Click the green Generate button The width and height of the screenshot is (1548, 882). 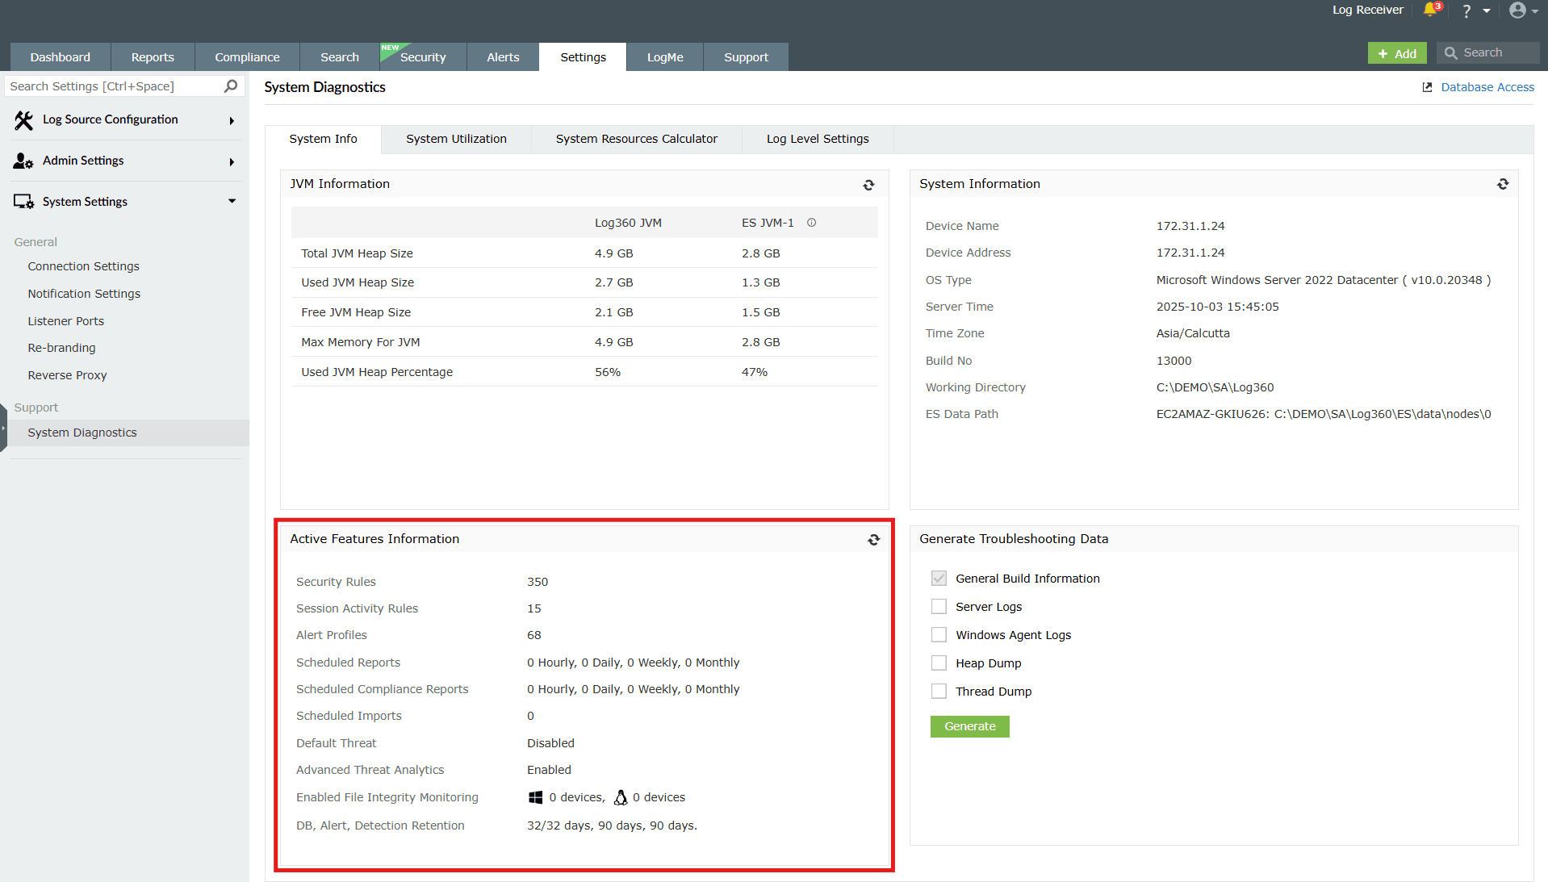(x=969, y=727)
